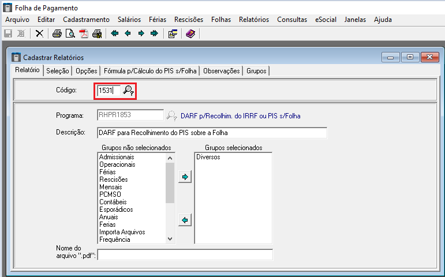Switch to the Seleção tab

point(58,71)
